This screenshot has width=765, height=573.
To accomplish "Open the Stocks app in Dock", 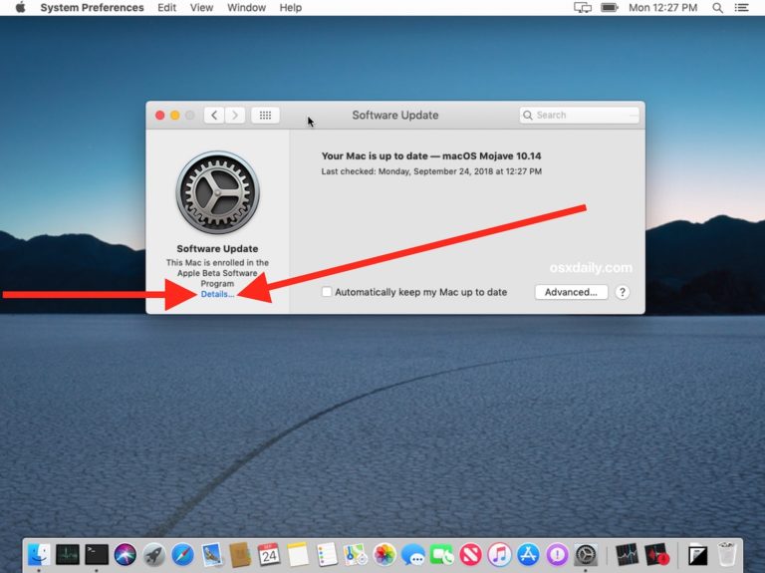I will click(627, 555).
